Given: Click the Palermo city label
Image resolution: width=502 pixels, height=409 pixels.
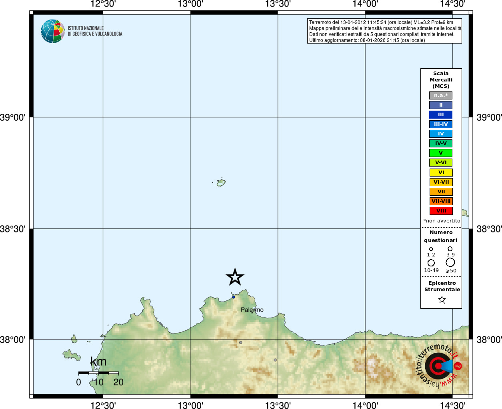Looking at the screenshot, I should (252, 310).
